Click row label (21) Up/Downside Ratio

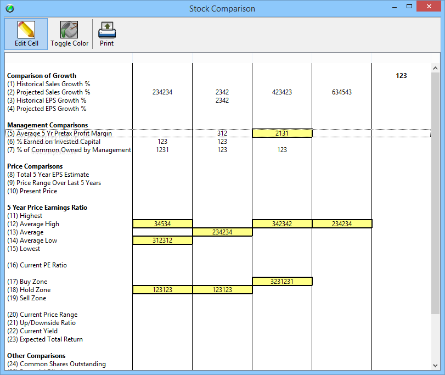click(42, 322)
